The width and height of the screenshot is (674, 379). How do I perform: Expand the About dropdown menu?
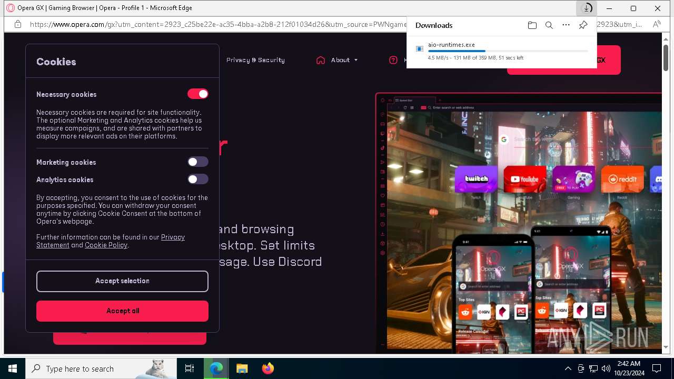344,60
